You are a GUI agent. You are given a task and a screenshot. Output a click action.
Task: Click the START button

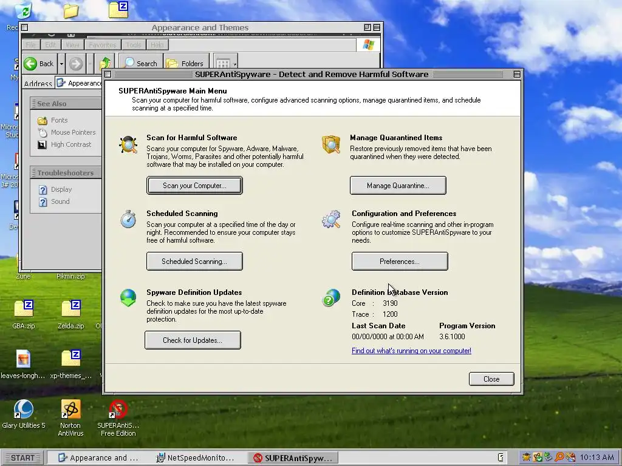[22, 458]
